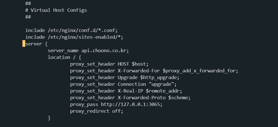
Task: Click 'off' in the proxy_redirect line
Action: pos(116,111)
